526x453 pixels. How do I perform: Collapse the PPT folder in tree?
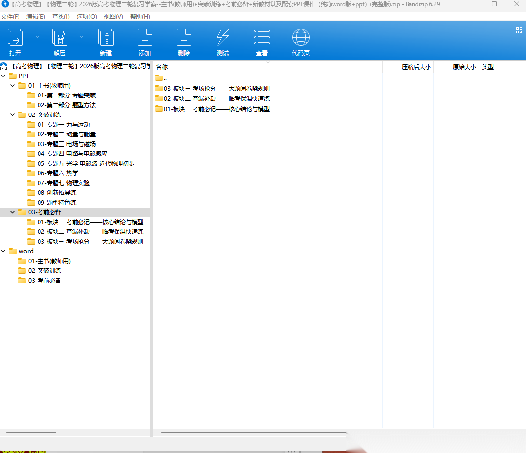3,76
